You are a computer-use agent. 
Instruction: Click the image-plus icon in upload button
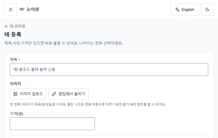(x=15, y=94)
